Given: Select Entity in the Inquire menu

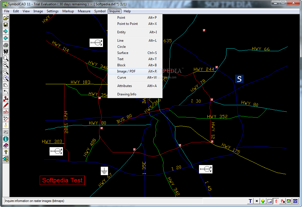Looking at the screenshot, I should coord(135,32).
